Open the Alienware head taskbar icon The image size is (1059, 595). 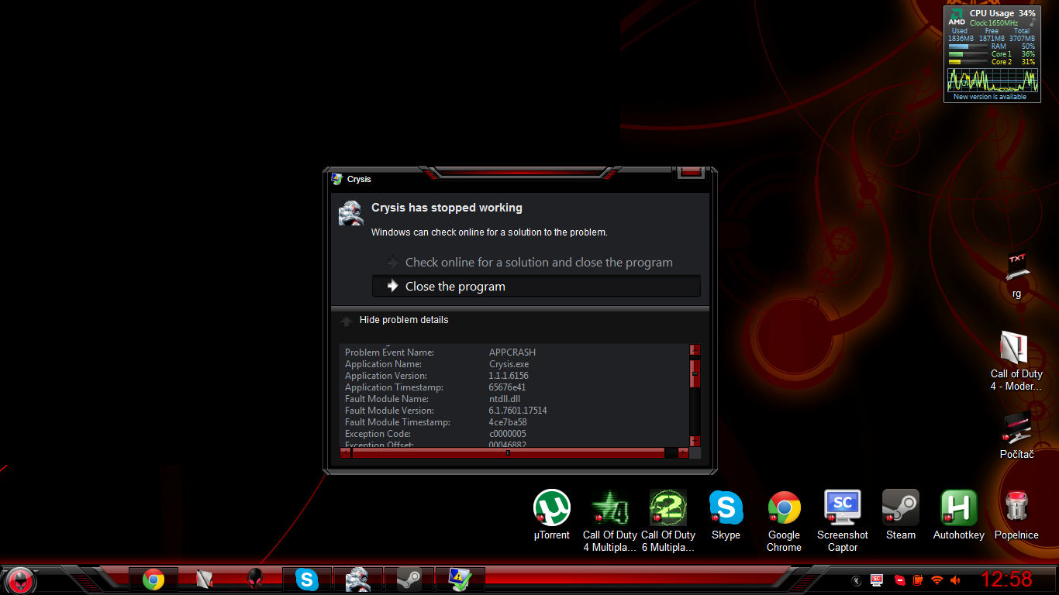click(255, 580)
